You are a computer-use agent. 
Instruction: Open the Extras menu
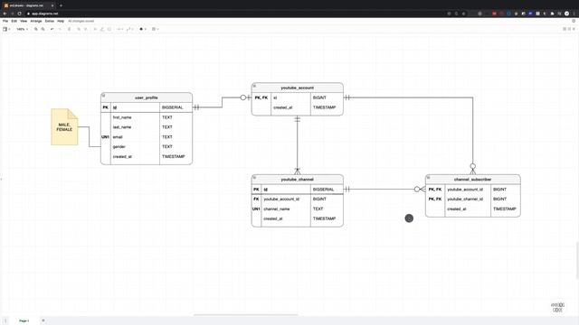50,21
